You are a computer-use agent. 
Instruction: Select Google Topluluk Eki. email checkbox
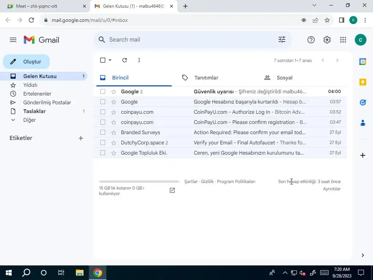(103, 153)
